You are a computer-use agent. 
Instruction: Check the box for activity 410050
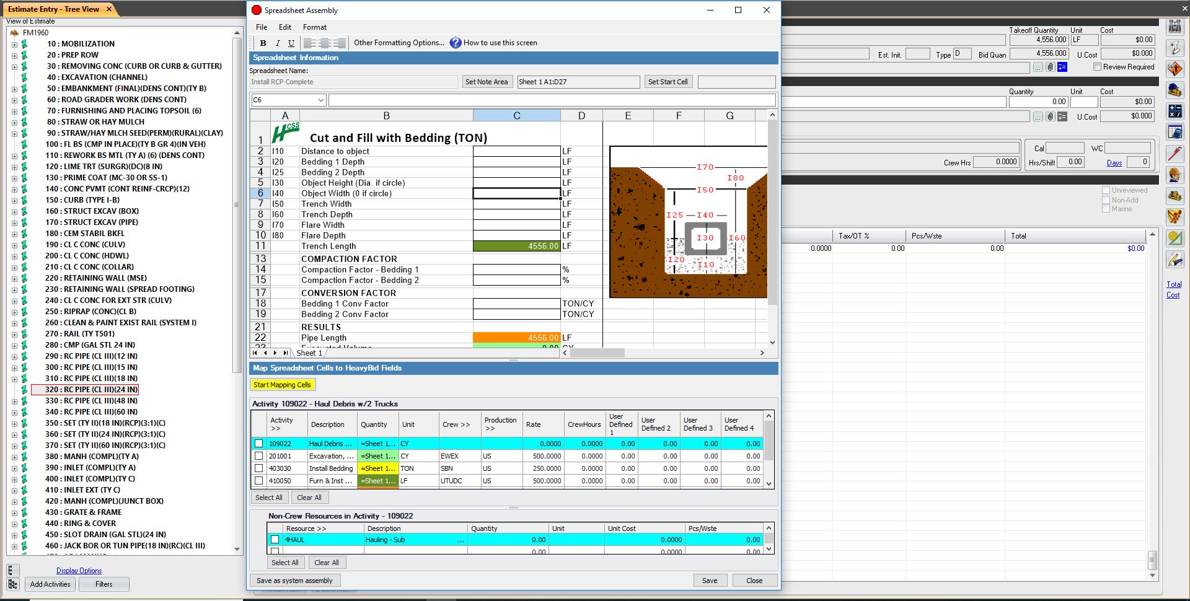[x=259, y=481]
